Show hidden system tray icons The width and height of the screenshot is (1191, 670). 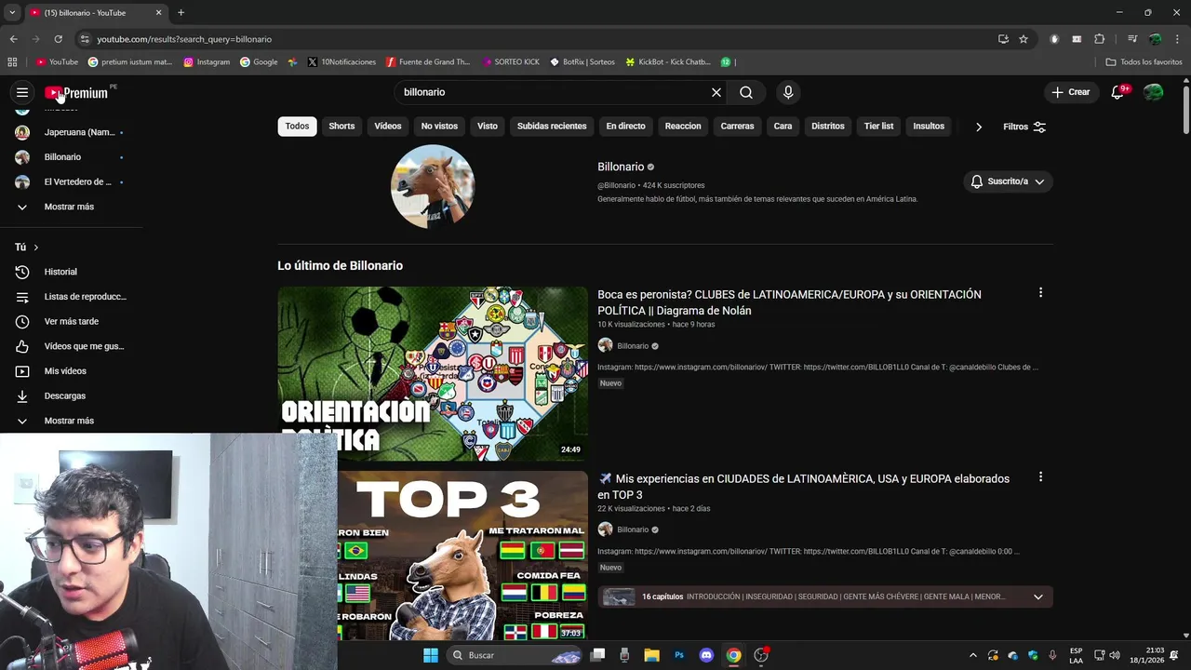tap(972, 655)
